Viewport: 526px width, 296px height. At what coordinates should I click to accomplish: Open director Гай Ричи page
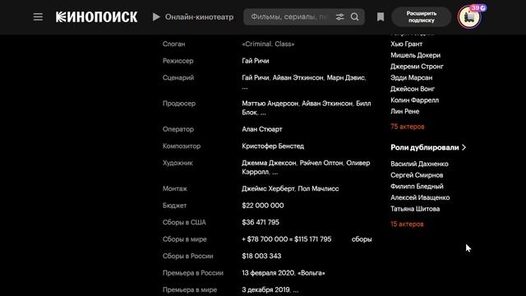[256, 61]
